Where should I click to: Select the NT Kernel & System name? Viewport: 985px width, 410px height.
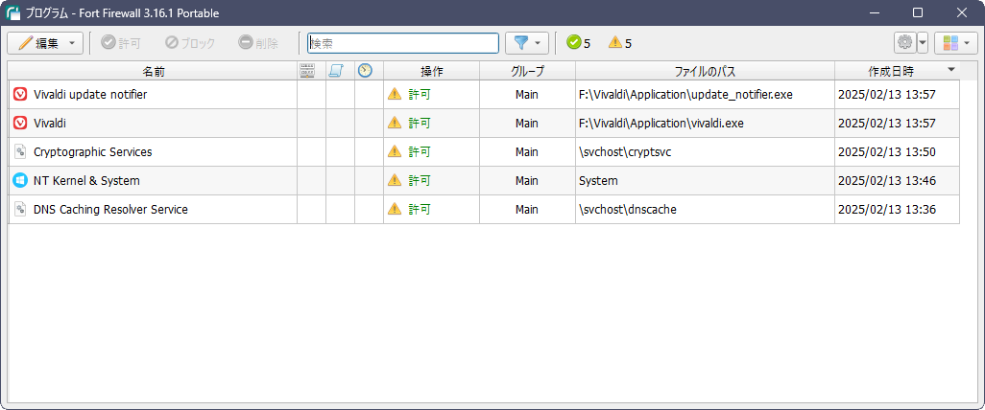pos(86,180)
